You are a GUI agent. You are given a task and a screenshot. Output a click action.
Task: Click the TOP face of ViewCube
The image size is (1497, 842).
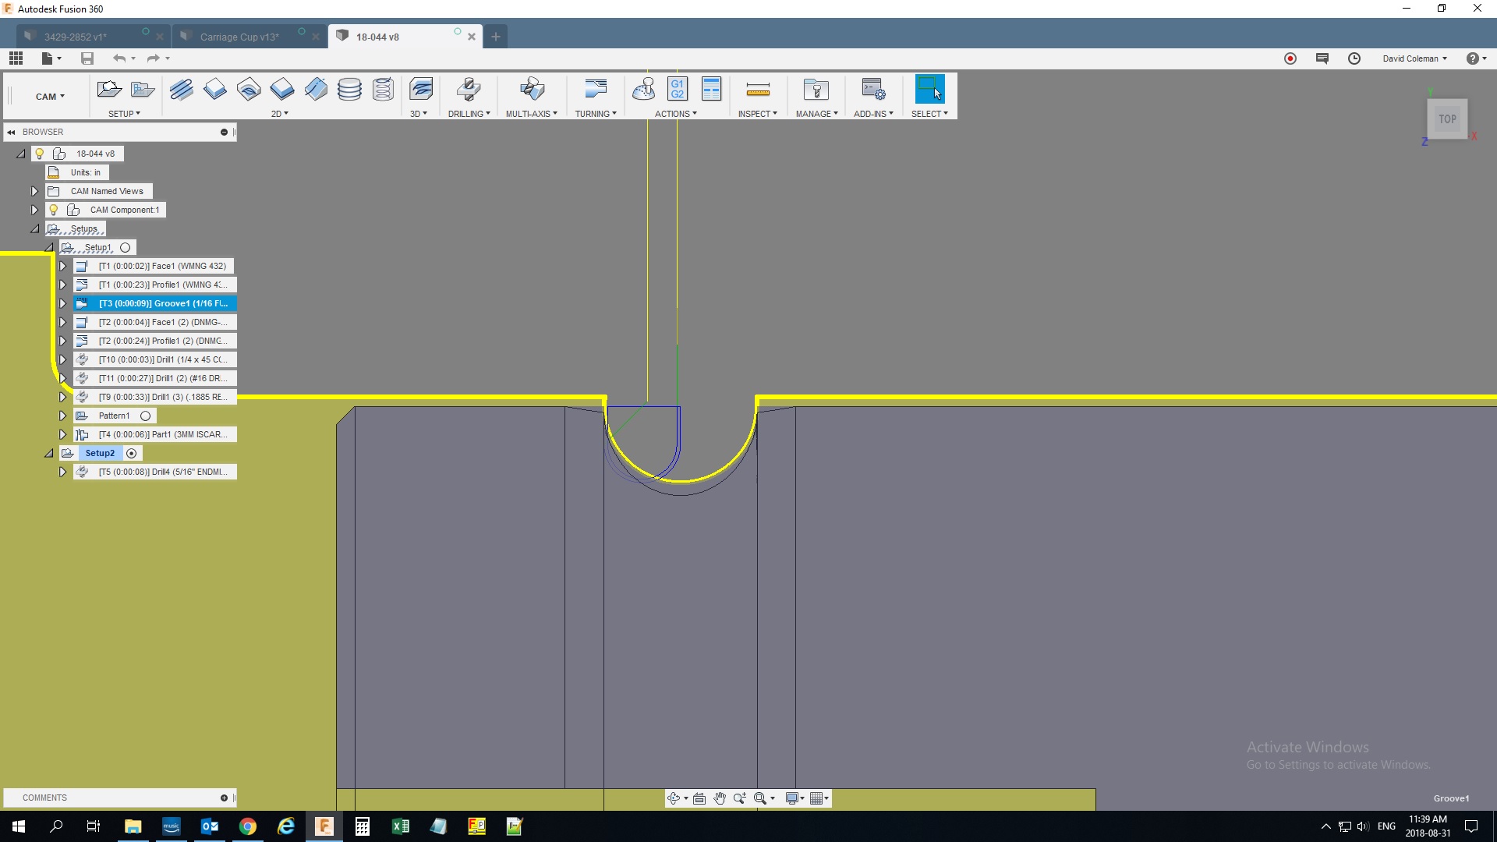1448,119
